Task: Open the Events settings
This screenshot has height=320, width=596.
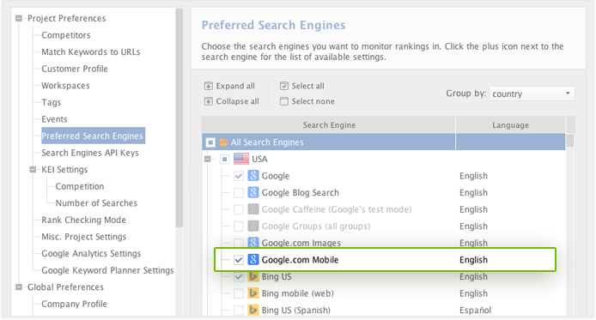Action: point(54,118)
